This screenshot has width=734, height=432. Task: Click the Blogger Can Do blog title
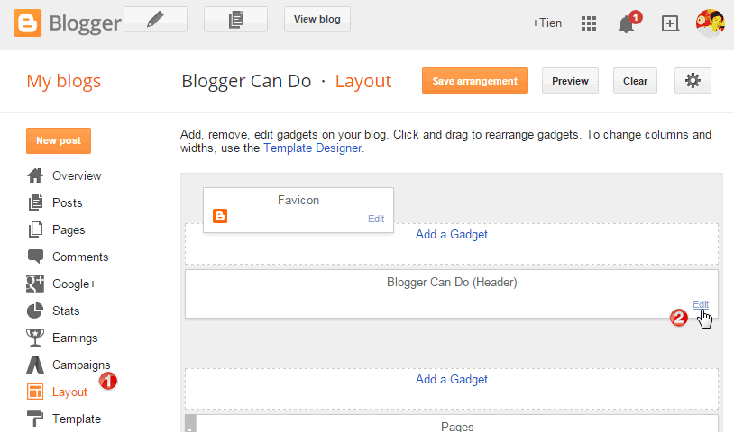click(x=246, y=81)
